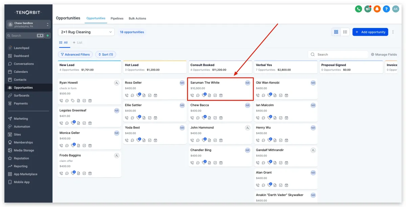Click the blue help question mark icon
The image size is (406, 207).
tap(386, 9)
